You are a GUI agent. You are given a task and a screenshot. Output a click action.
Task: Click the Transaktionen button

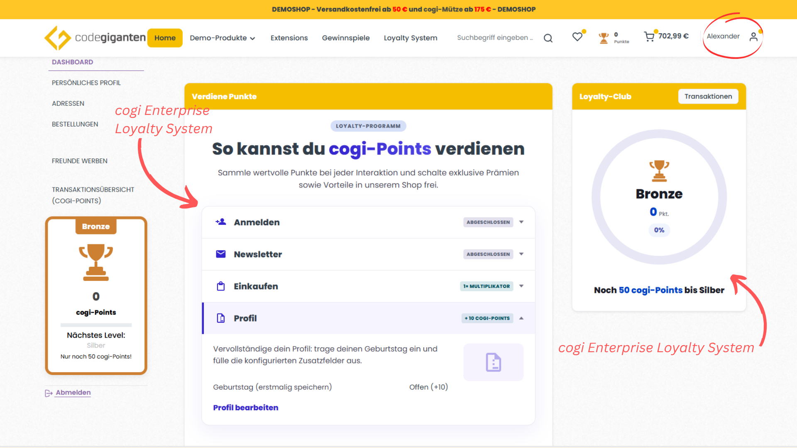click(x=708, y=96)
